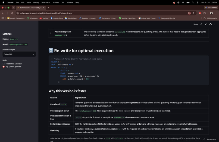Viewport: 219px width, 142px height.
Task: Open the History menu
Action: [x=36, y=2]
